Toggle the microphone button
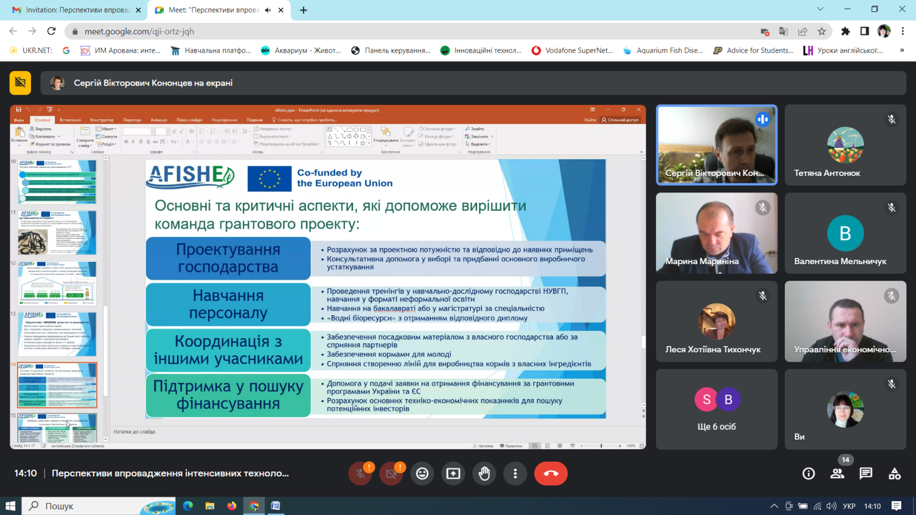The height and width of the screenshot is (515, 916). [x=360, y=473]
